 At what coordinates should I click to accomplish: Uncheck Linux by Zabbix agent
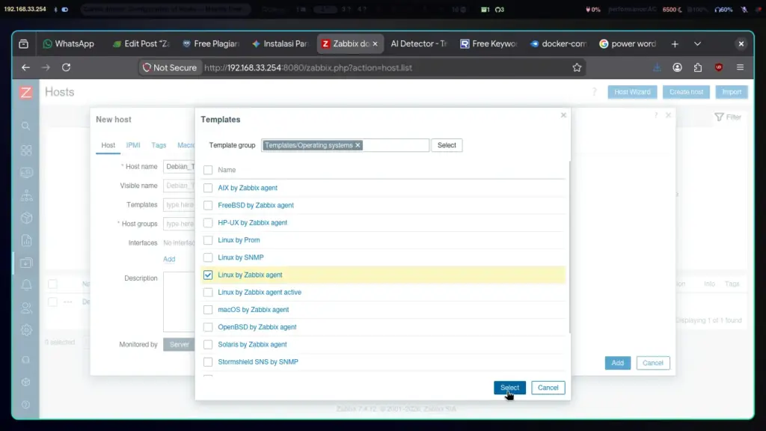tap(208, 275)
